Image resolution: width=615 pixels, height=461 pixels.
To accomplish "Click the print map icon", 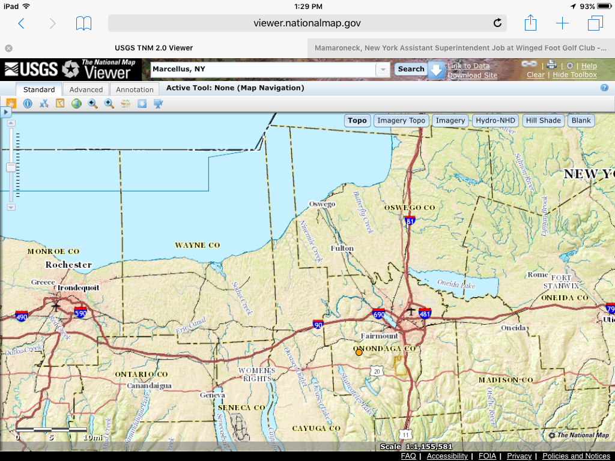I will click(551, 65).
